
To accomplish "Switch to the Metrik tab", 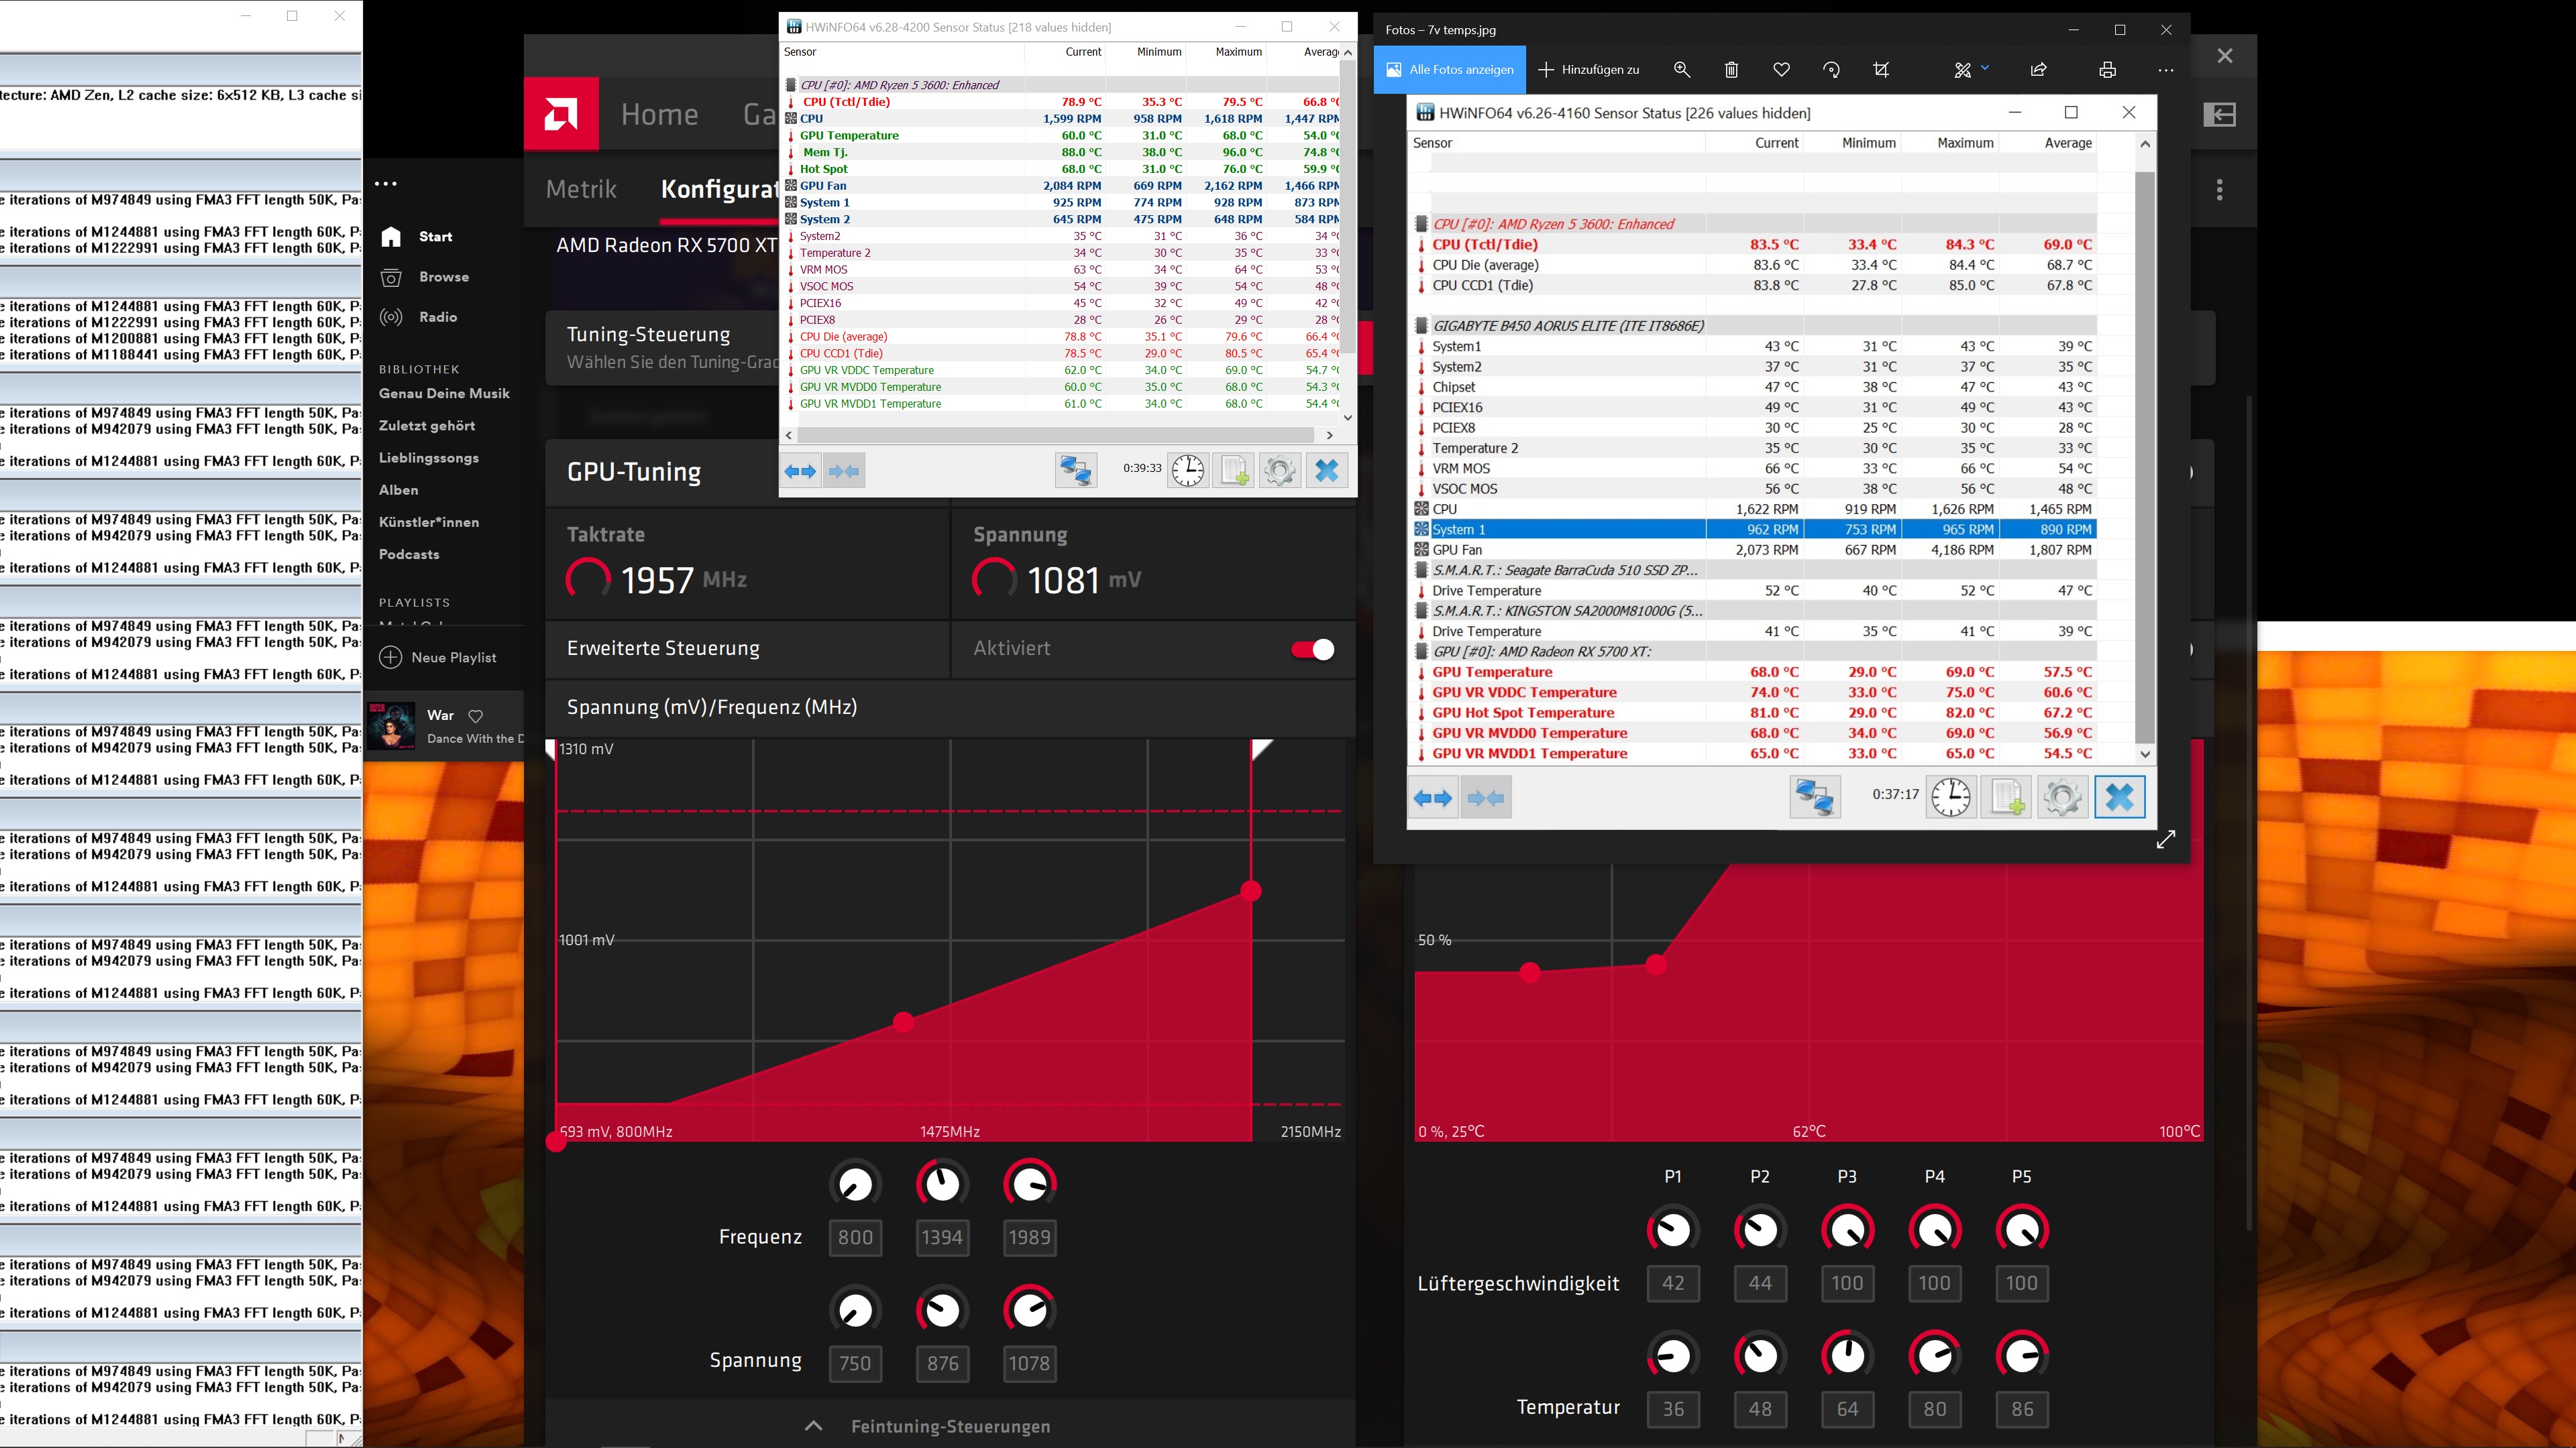I will (581, 189).
